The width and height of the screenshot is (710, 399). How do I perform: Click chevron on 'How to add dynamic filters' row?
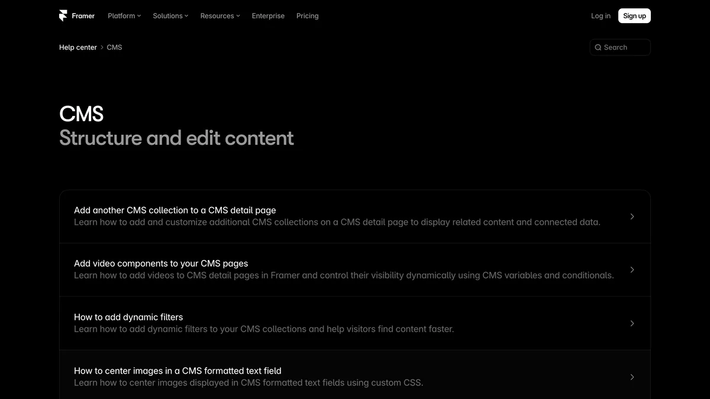point(632,323)
